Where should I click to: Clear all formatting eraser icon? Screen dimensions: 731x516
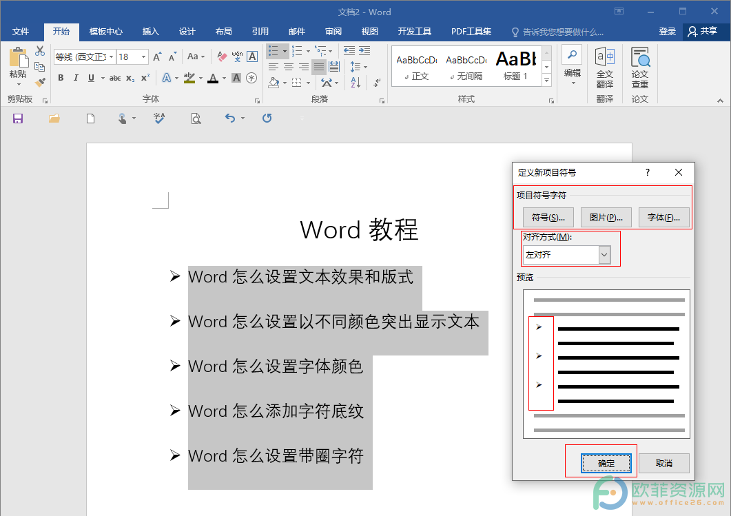pos(222,57)
